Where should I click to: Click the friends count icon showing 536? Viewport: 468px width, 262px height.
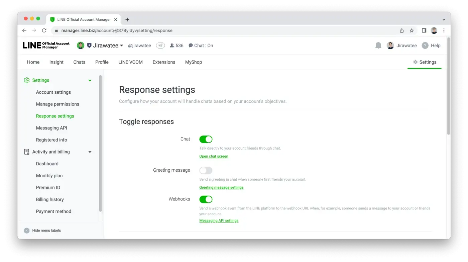click(x=172, y=46)
